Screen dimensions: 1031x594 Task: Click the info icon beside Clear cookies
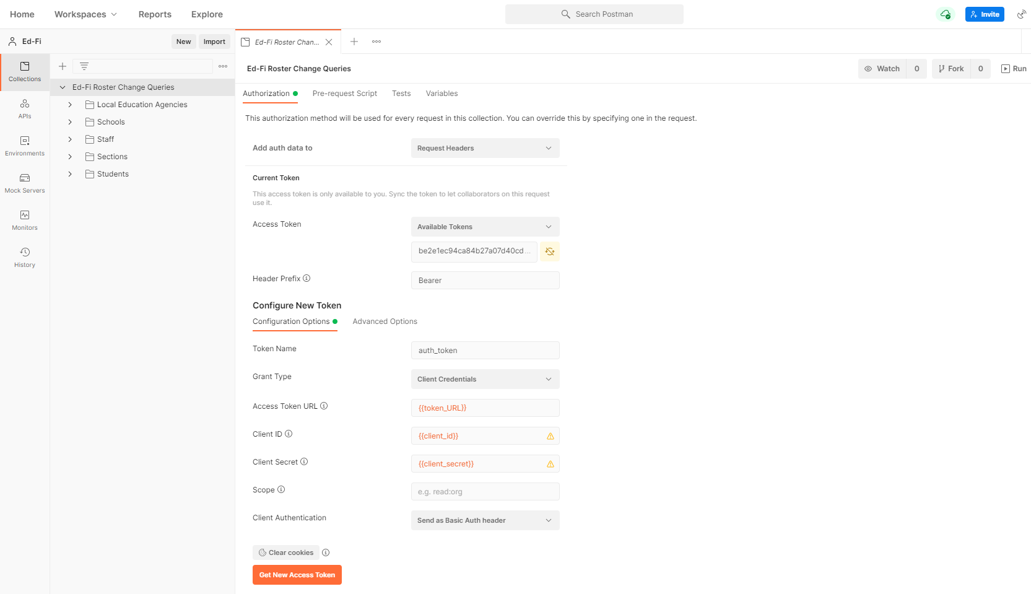pyautogui.click(x=326, y=553)
